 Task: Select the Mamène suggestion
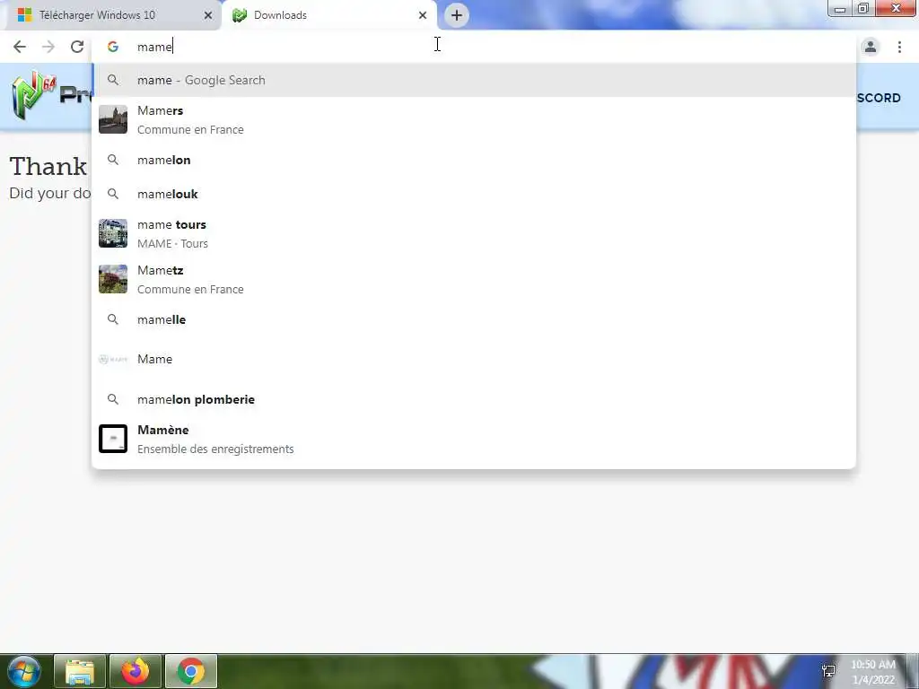click(x=474, y=439)
